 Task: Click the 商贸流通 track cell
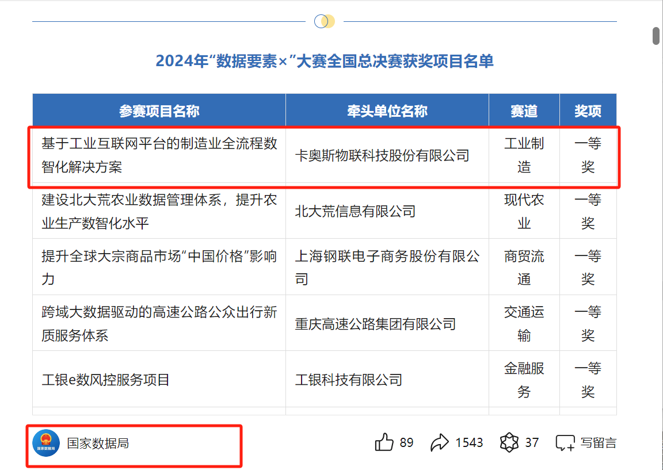524,267
